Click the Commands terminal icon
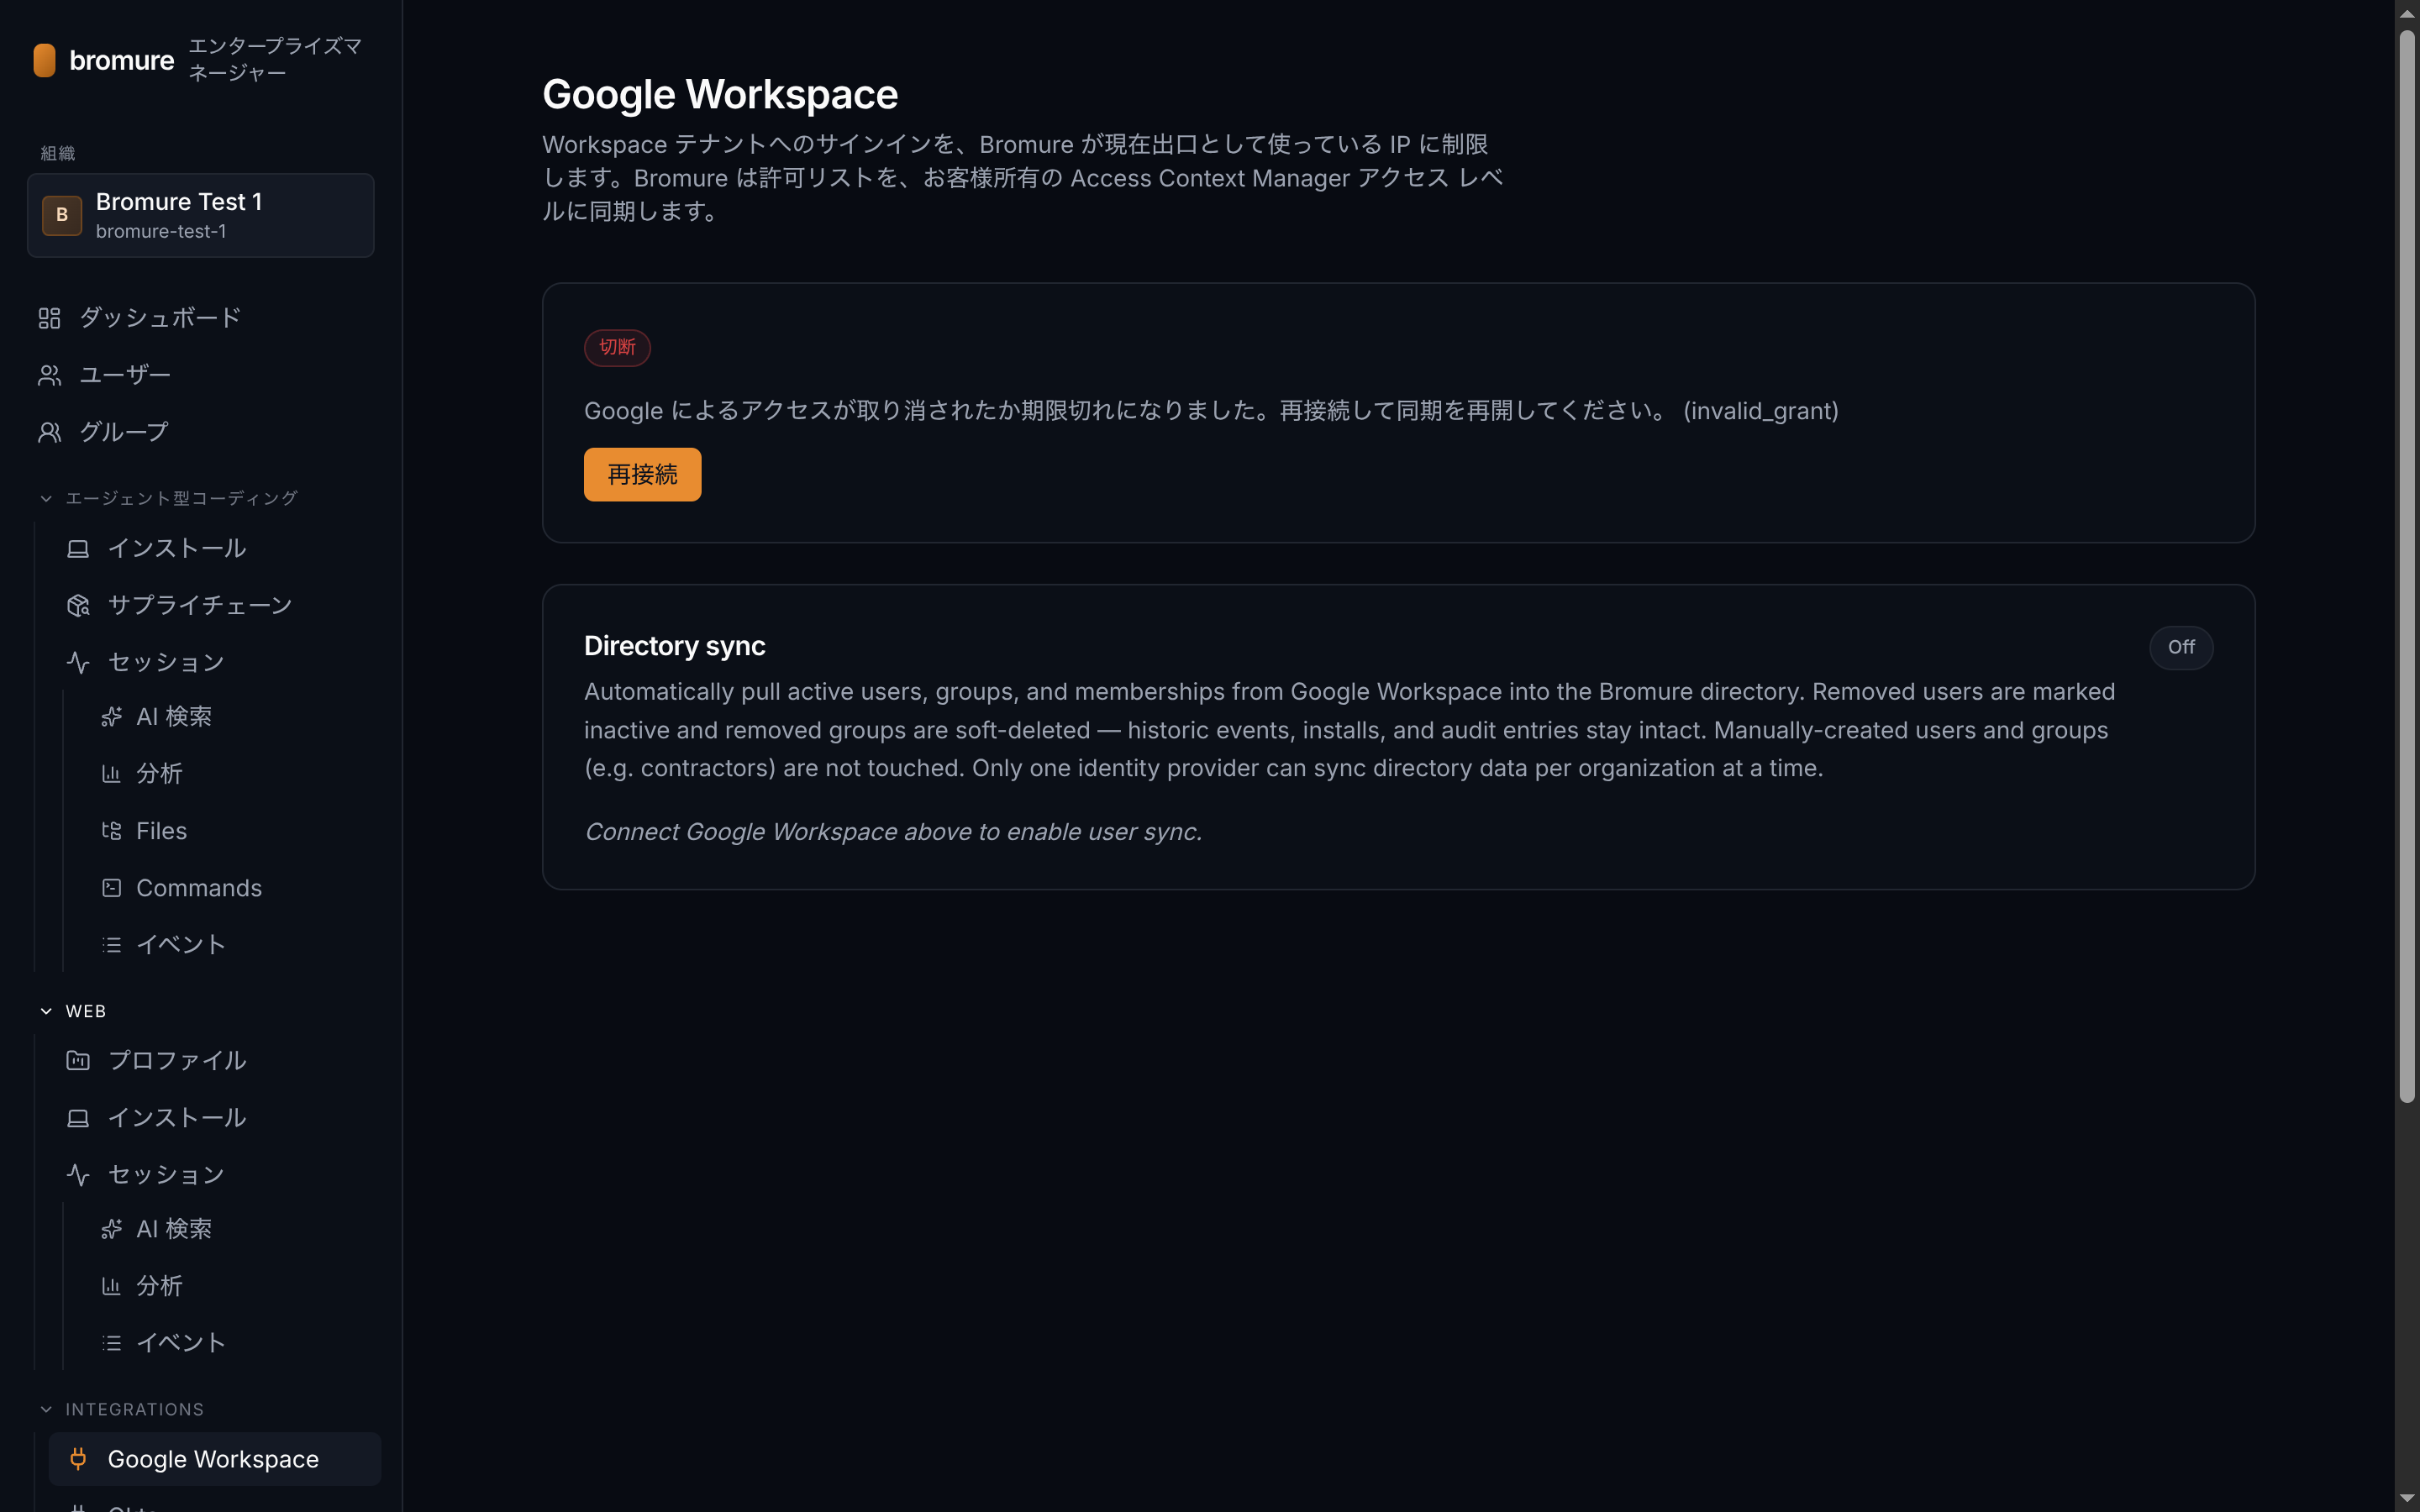This screenshot has width=2420, height=1512. 111,887
